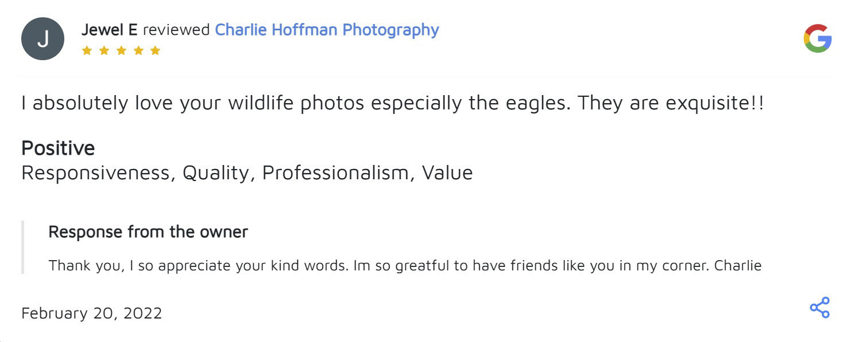851x342 pixels.
Task: Click the fifth rating star
Action: coord(155,51)
